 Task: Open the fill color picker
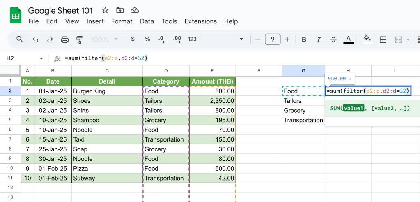pyautogui.click(x=367, y=39)
